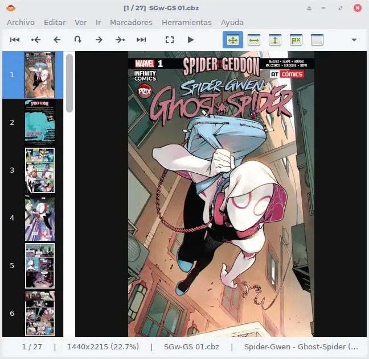Jump forward ten pages

point(120,40)
